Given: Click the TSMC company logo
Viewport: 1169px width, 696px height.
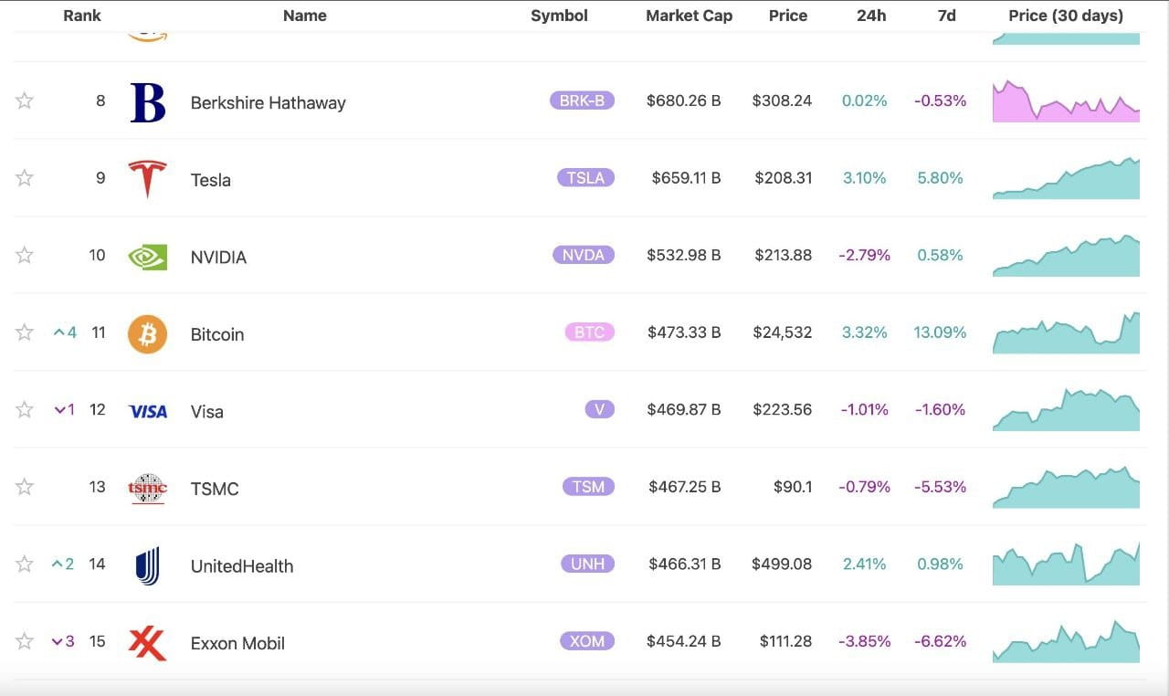Looking at the screenshot, I should [146, 487].
